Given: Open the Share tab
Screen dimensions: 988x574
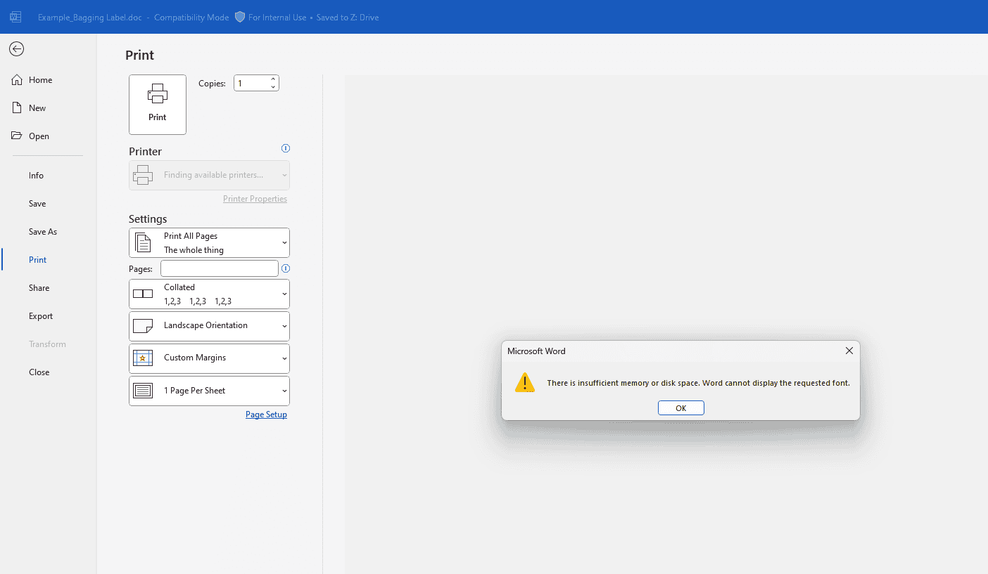Looking at the screenshot, I should (x=39, y=288).
